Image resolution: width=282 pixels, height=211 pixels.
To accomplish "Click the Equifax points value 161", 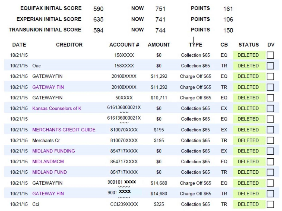I will [228, 9].
